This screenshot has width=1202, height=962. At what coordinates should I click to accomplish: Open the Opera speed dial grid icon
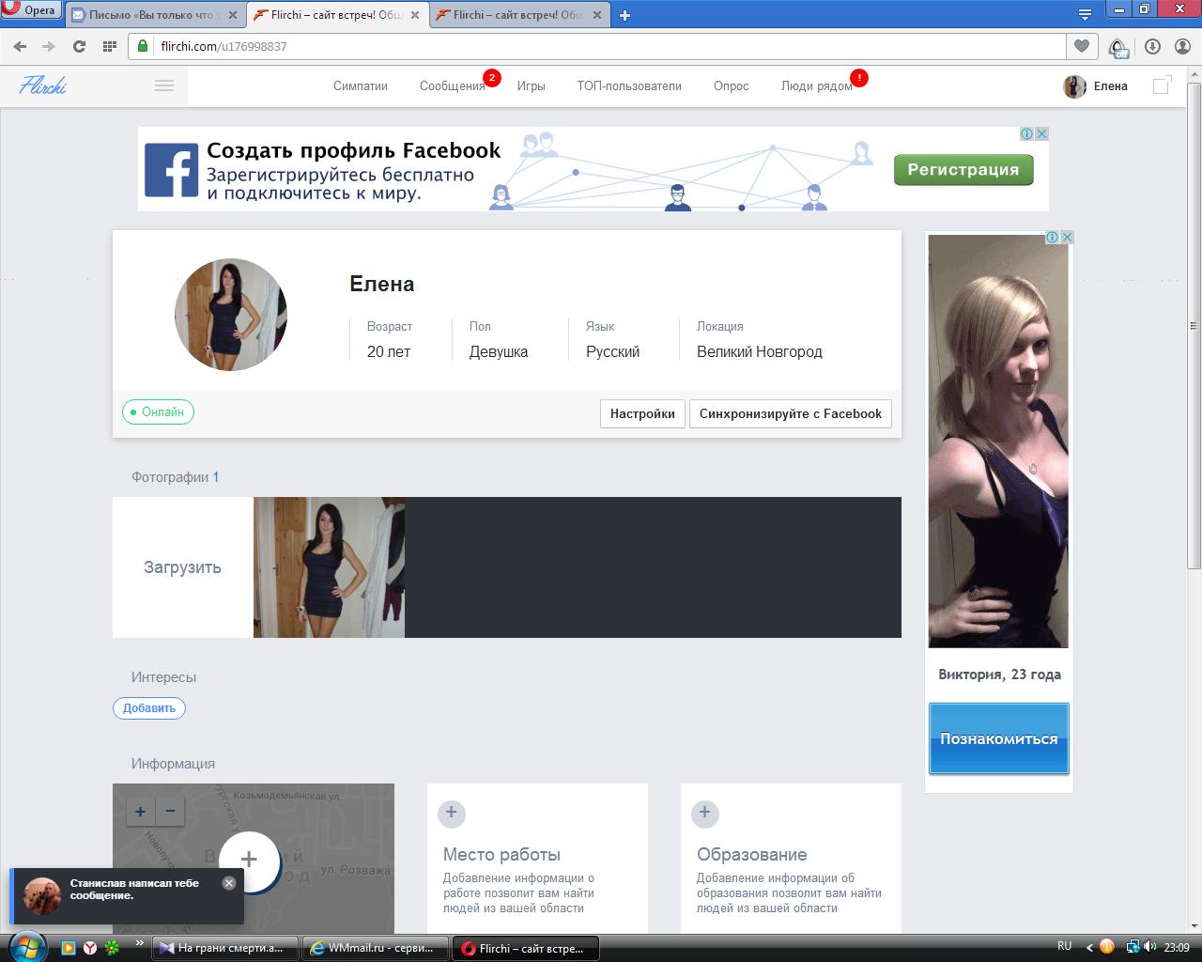coord(109,46)
